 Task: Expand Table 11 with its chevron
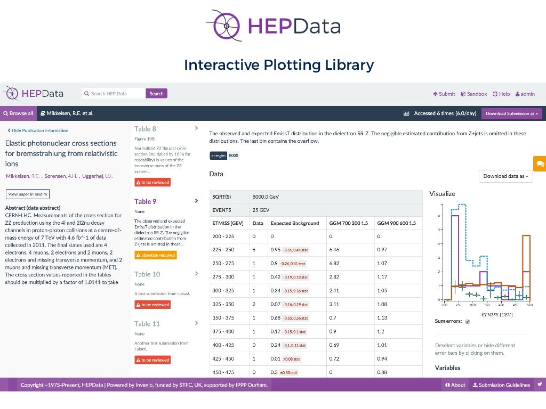click(196, 323)
